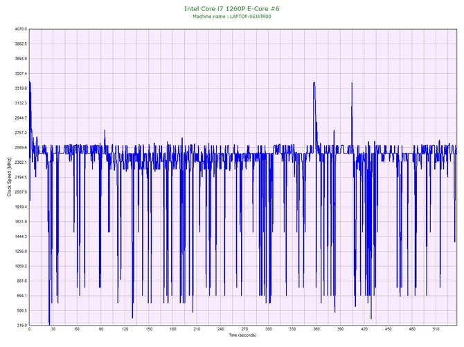This screenshot has width=464, height=347.
Task: Click the Machine name LAPTOP subtitle
Action: click(x=232, y=17)
